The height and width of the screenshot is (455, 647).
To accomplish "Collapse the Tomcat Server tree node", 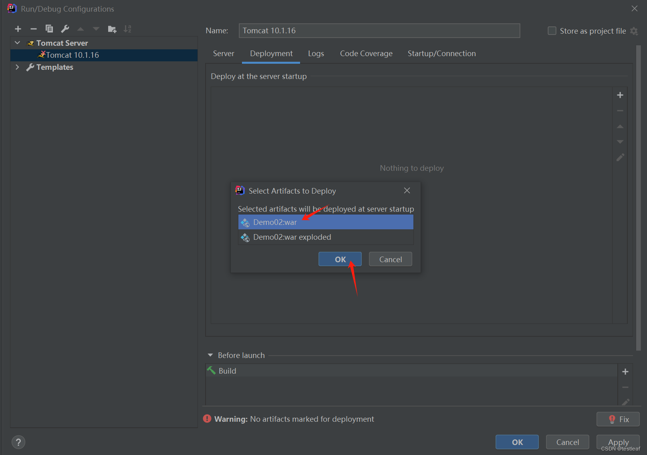I will [17, 42].
